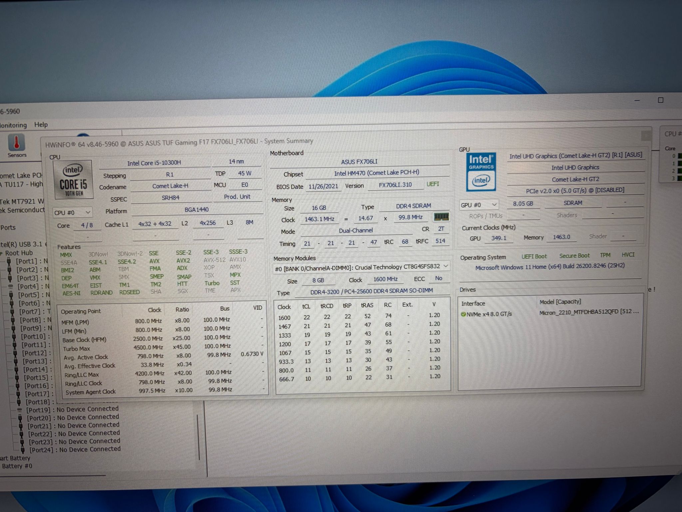The width and height of the screenshot is (682, 512).
Task: Click the Intel HM470 chipset field
Action: pyautogui.click(x=377, y=173)
